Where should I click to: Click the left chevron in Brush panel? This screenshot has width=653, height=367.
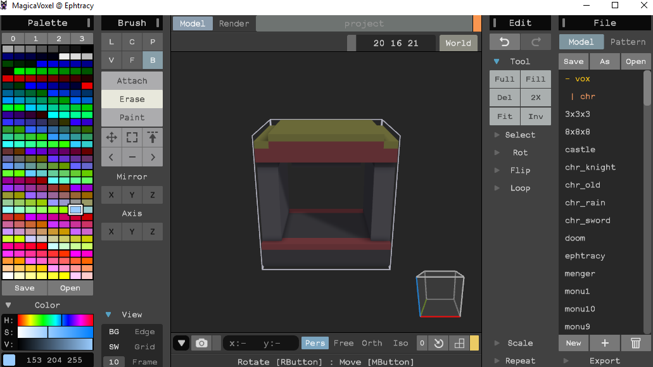111,157
